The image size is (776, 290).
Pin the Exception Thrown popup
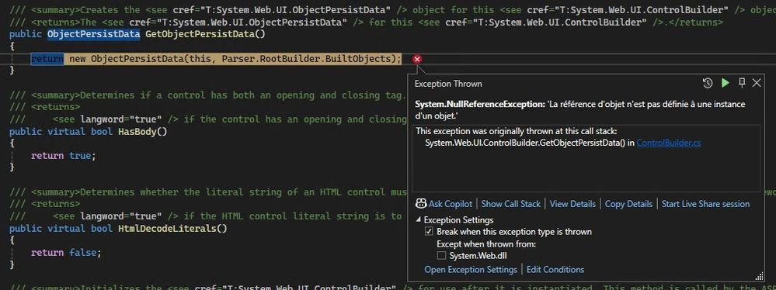pos(741,83)
